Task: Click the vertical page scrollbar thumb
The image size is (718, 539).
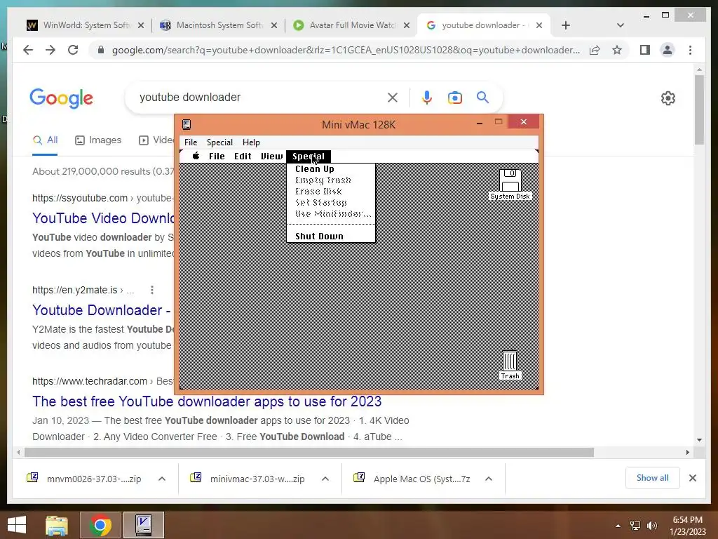Action: pos(699,110)
